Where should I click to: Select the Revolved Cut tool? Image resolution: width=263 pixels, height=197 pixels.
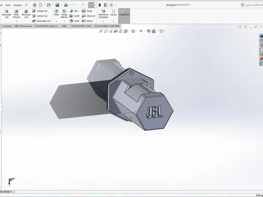[26, 14]
